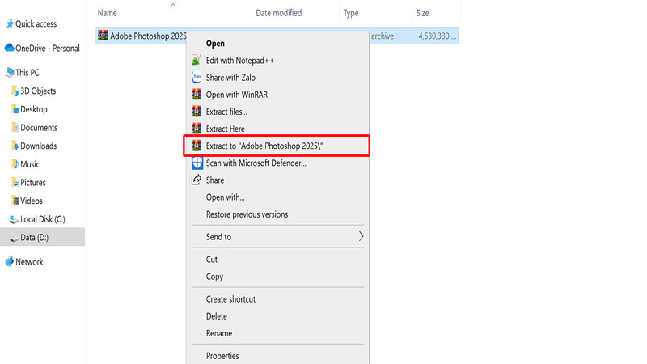Select Extract to "Adobe Photoshop 2025\"

270,146
